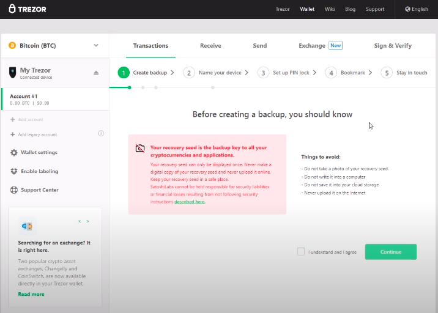Screen dimensions: 438x313
Task: Click step 4 circle Bookmark
Action: tap(331, 73)
